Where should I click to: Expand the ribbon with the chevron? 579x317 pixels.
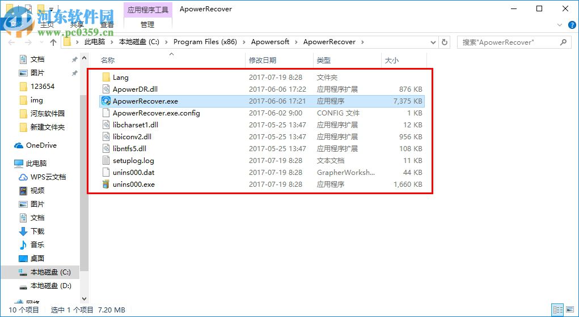[x=559, y=25]
